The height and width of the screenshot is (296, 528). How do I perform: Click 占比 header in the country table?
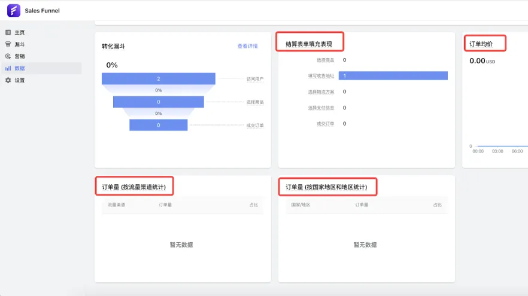pyautogui.click(x=438, y=205)
